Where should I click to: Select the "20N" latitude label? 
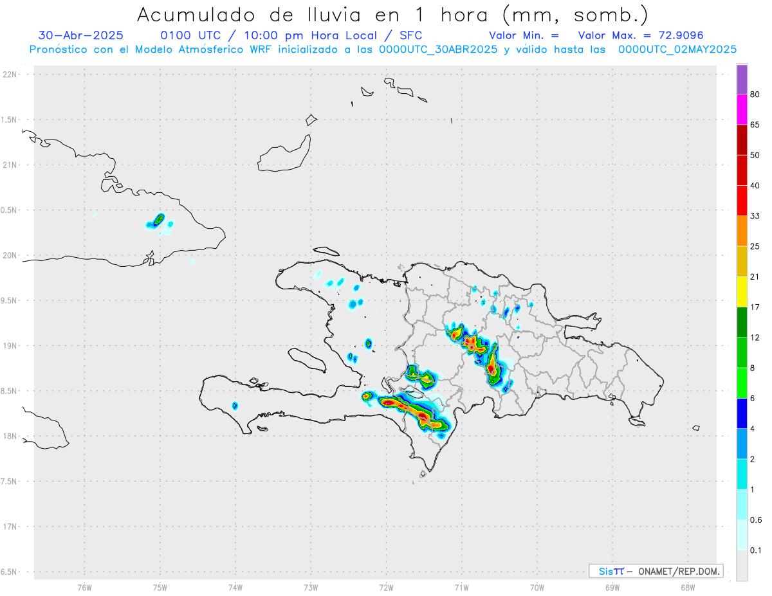click(x=11, y=255)
